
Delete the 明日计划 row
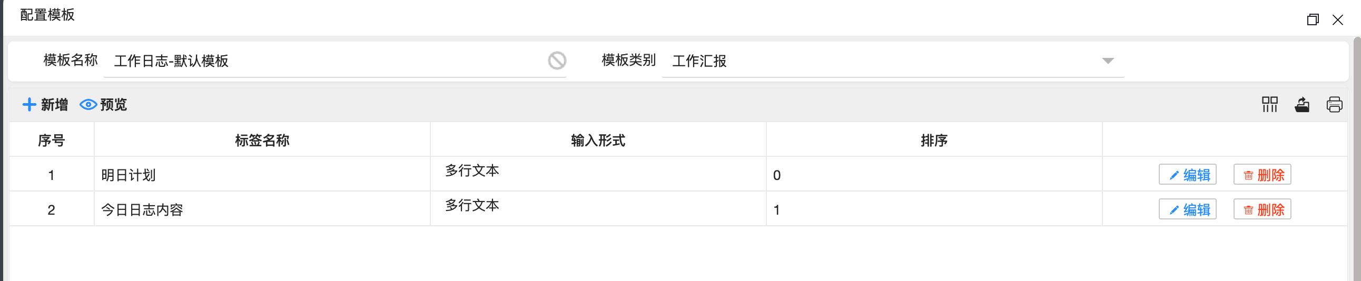(x=1261, y=175)
